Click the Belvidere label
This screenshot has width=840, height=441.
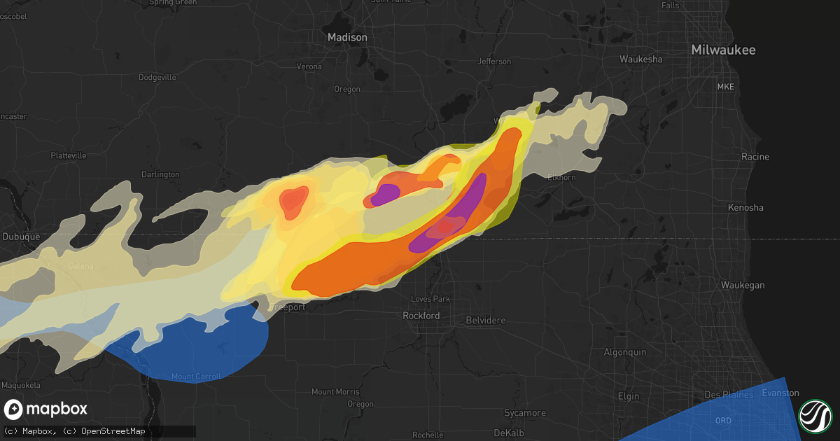click(x=486, y=320)
